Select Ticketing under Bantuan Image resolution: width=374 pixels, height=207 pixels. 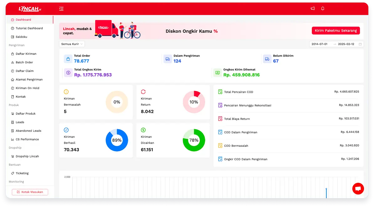click(22, 173)
